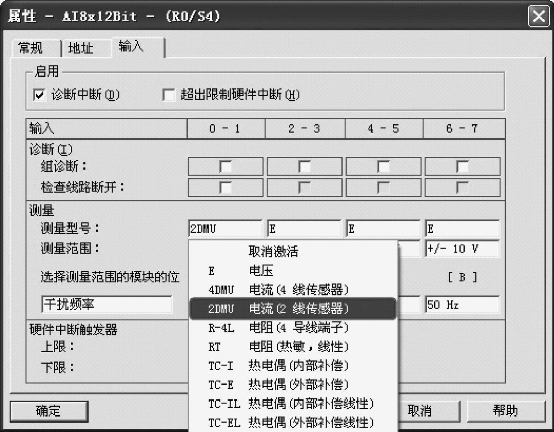
Task: Choose R-4L 电阻 (4 导线端子) option
Action: pos(293,328)
